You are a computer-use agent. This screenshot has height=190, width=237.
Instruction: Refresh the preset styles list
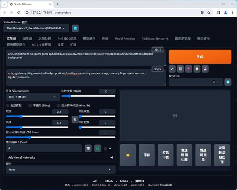click(228, 82)
